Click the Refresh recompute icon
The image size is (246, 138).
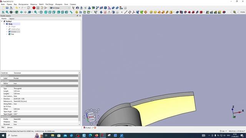tap(28, 8)
